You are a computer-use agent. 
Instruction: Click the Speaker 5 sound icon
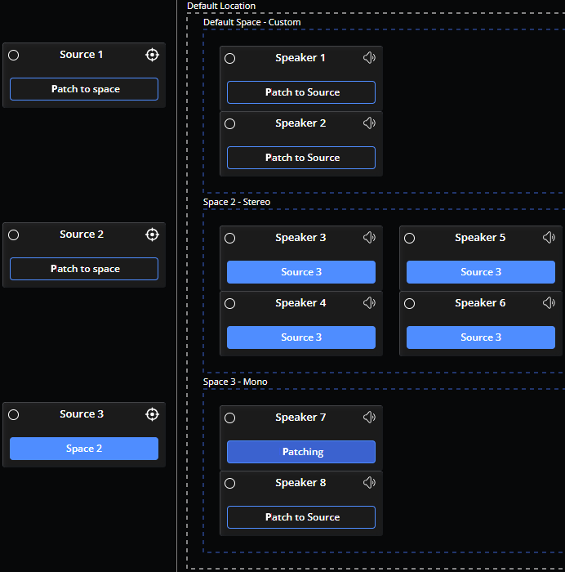[x=549, y=238]
